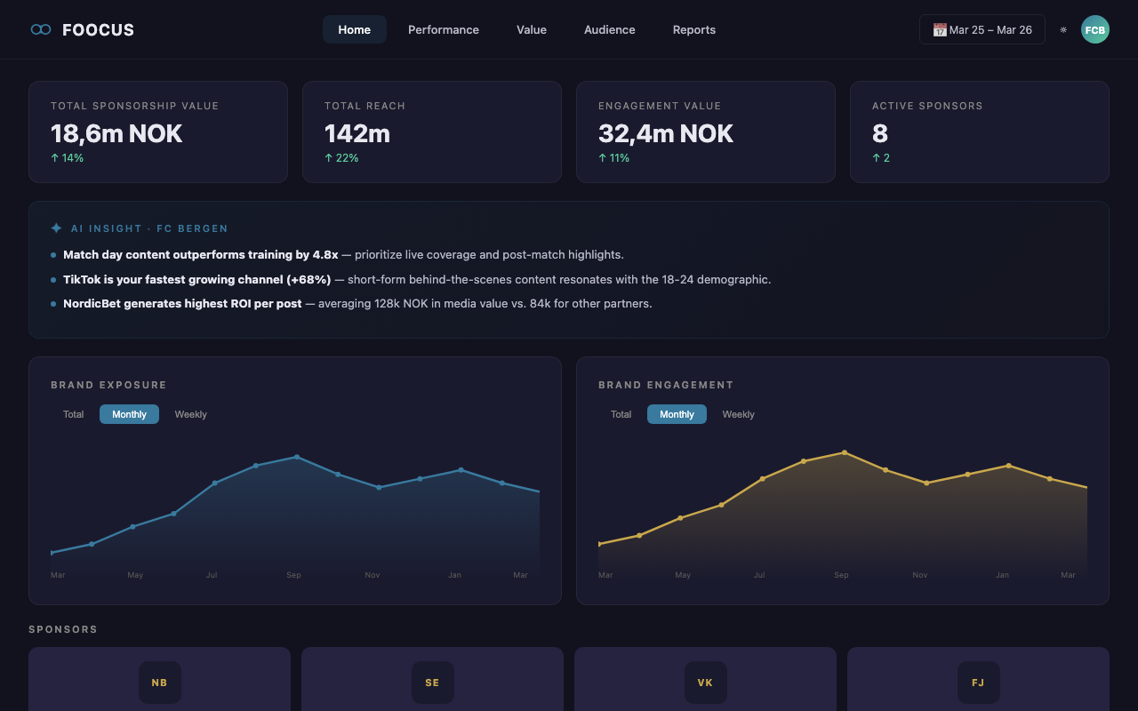Click the AI Insight sparkle icon
Screen dimensions: 1138x711
[57, 228]
